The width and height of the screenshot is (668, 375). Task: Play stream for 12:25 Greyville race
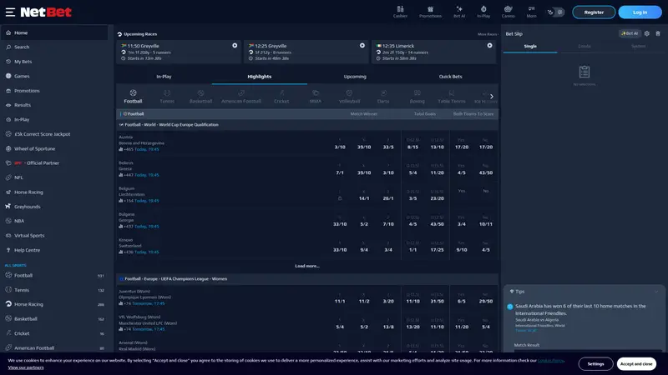(x=362, y=46)
